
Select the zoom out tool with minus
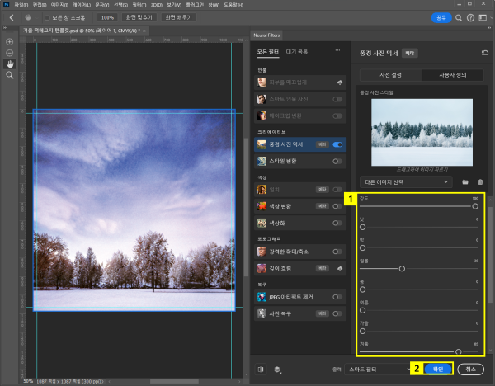tap(10, 53)
